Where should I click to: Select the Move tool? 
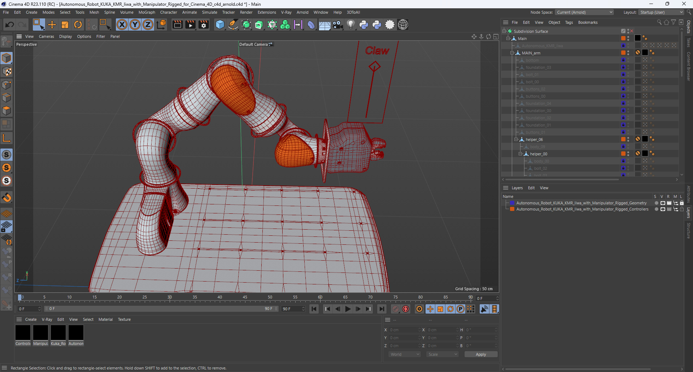[52, 25]
